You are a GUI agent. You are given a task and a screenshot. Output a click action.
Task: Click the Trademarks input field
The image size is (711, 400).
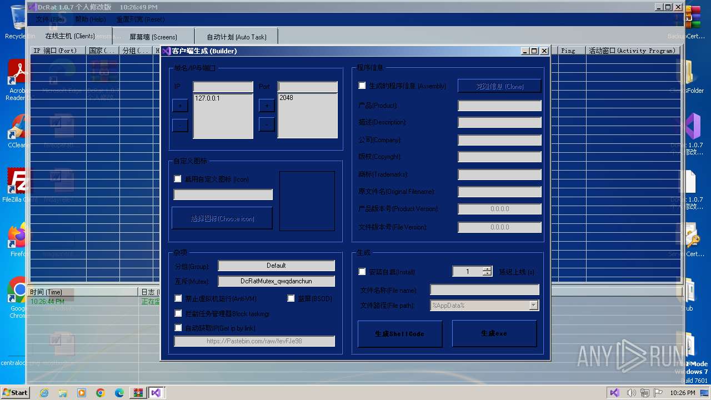click(499, 174)
